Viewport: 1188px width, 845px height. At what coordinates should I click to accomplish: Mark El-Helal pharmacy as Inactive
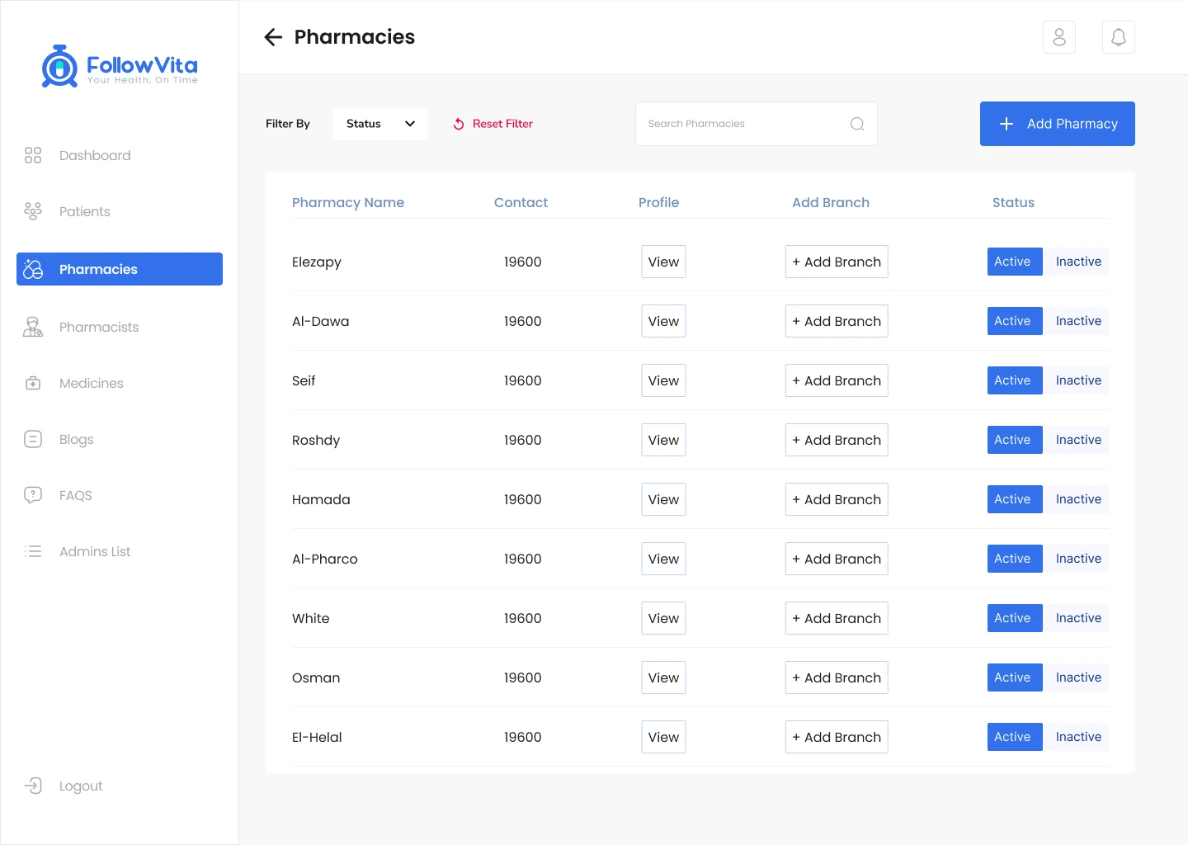coord(1077,737)
